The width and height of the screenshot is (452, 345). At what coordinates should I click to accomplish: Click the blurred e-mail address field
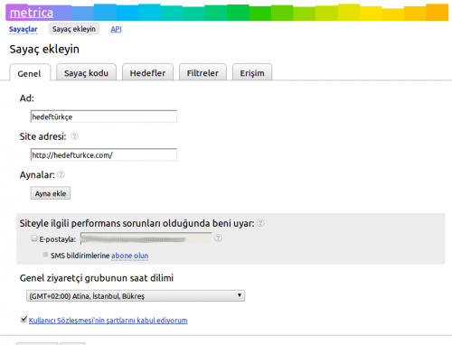tap(146, 238)
